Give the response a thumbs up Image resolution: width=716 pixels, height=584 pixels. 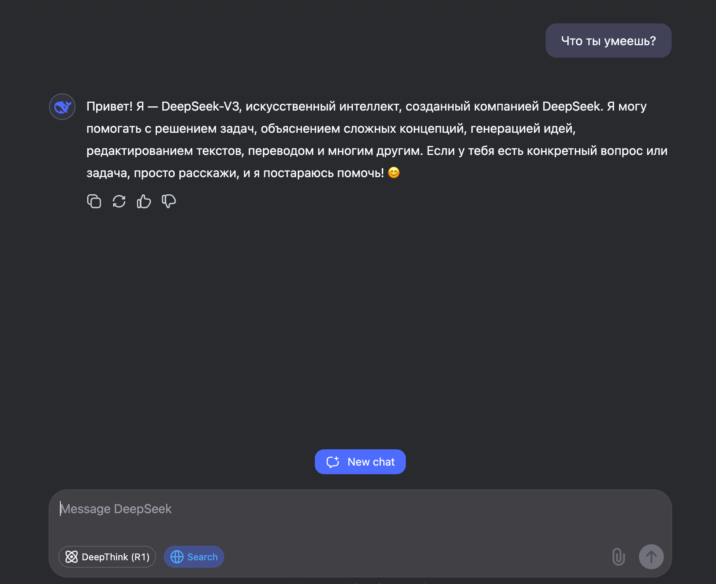pos(144,201)
